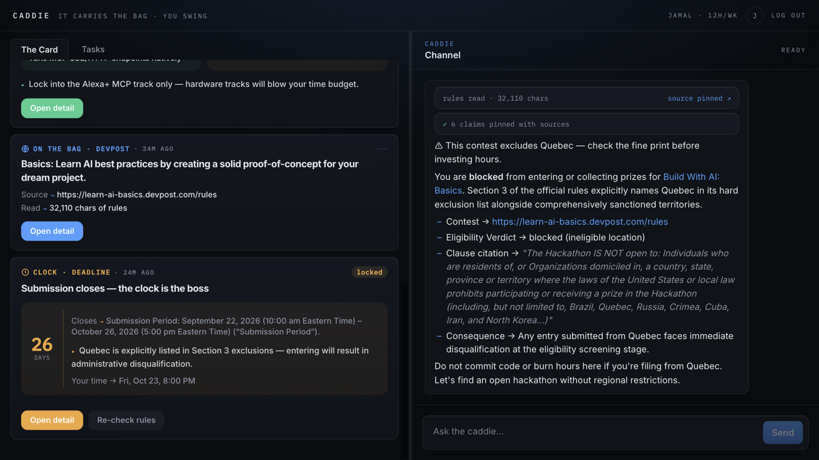The width and height of the screenshot is (819, 460).
Task: Open detail on the Deadline card
Action: (x=52, y=420)
